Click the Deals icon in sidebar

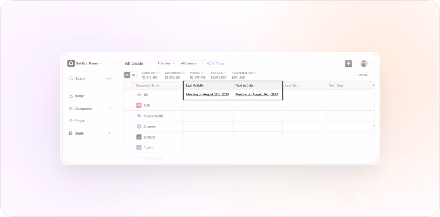[71, 133]
